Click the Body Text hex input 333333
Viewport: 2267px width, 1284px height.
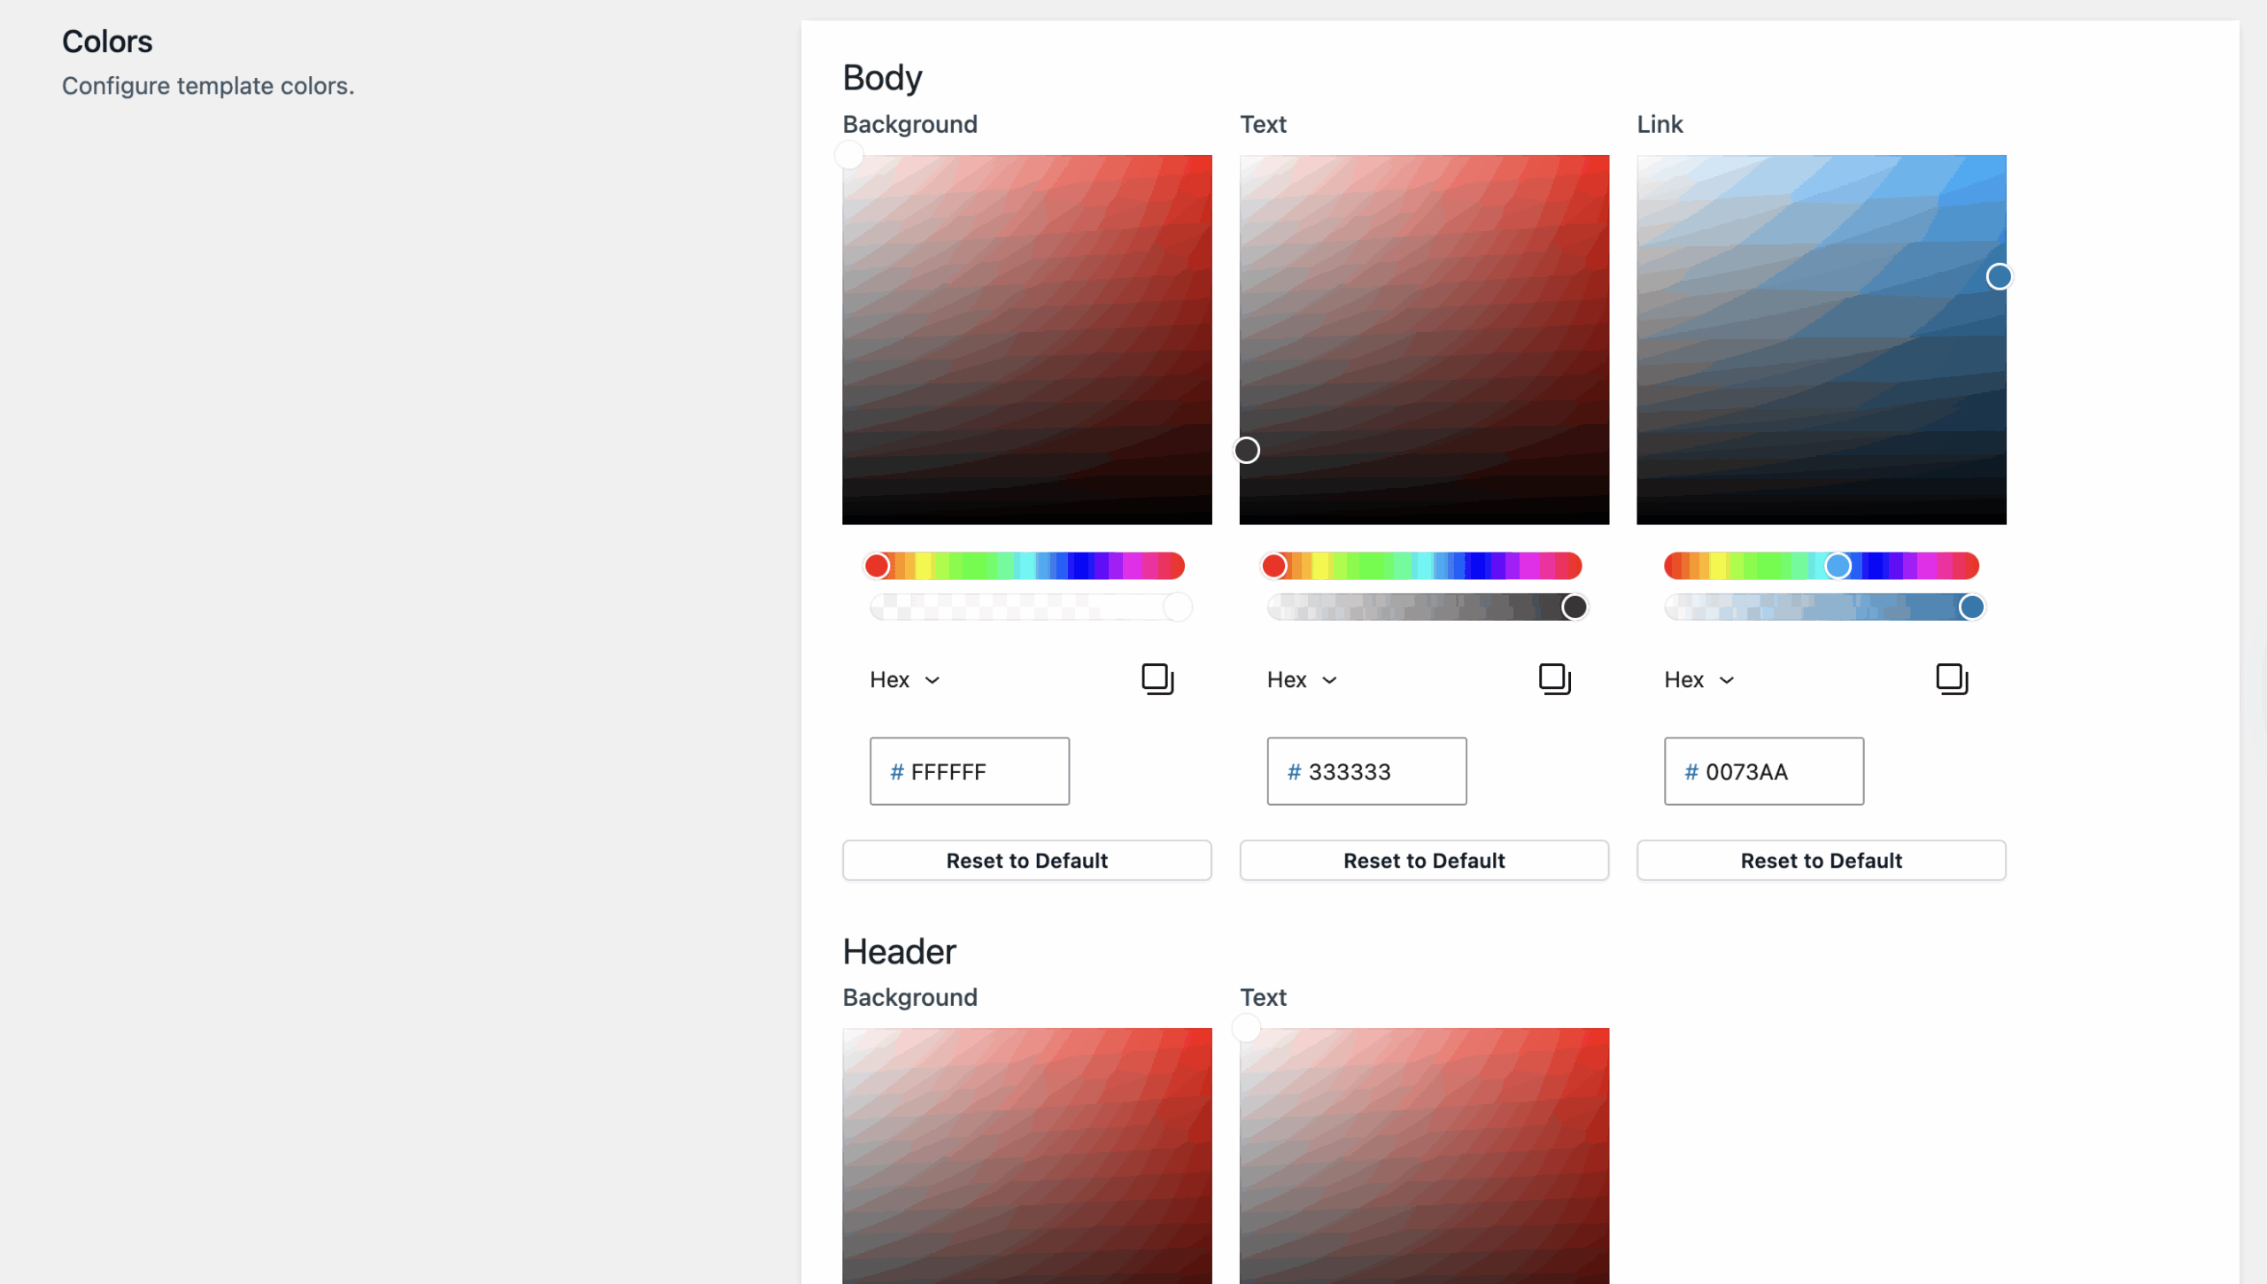pos(1366,772)
